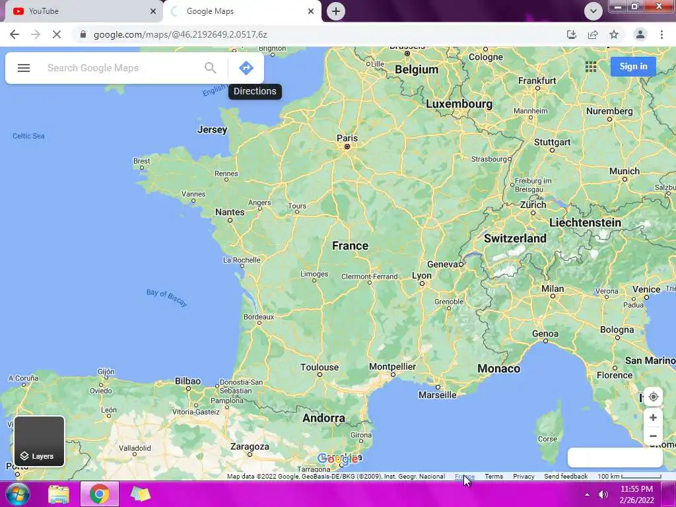Focus the Search Google Maps field
676x507 pixels.
point(123,68)
